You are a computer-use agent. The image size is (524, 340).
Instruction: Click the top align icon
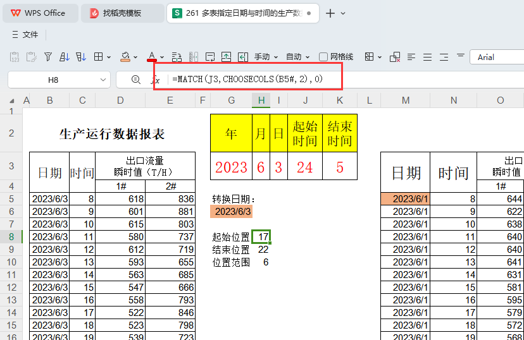[461, 56]
